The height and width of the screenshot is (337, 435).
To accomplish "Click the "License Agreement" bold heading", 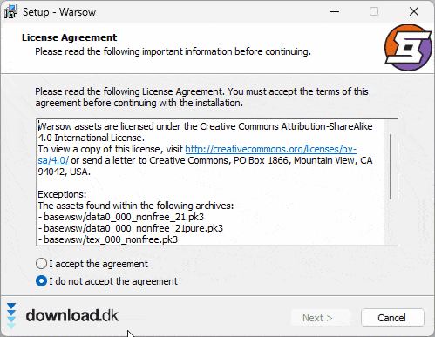I will pyautogui.click(x=69, y=37).
